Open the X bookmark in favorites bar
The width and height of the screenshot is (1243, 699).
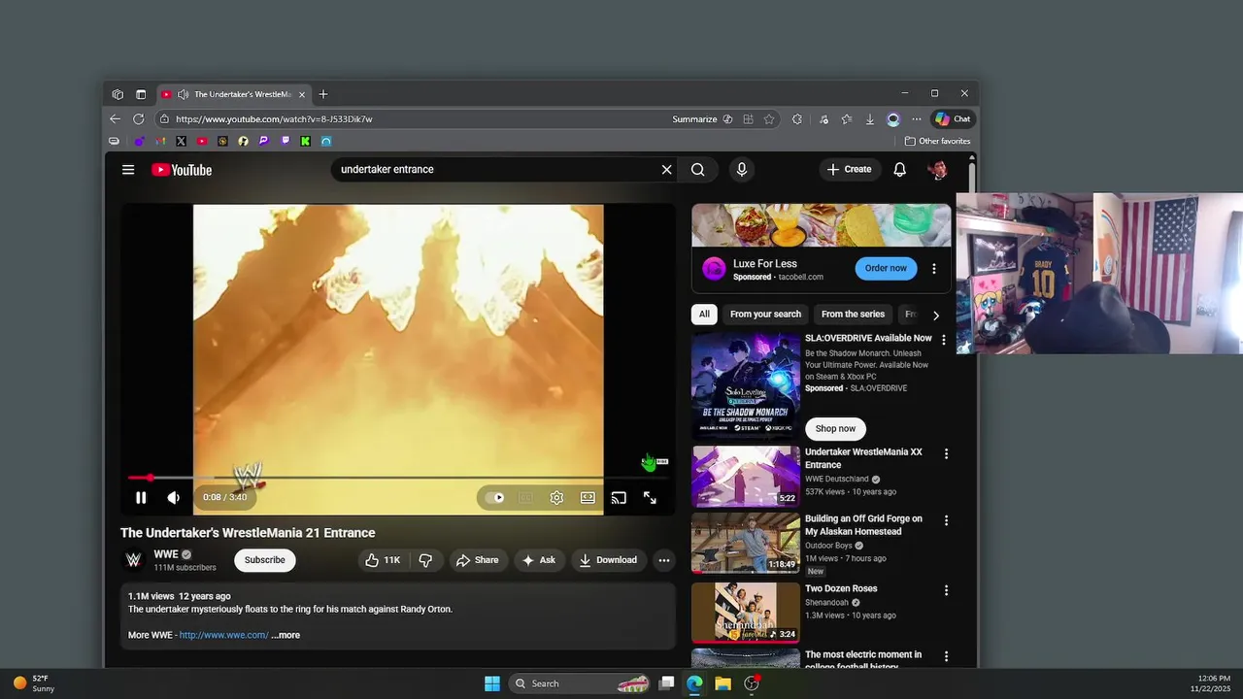[182, 142]
